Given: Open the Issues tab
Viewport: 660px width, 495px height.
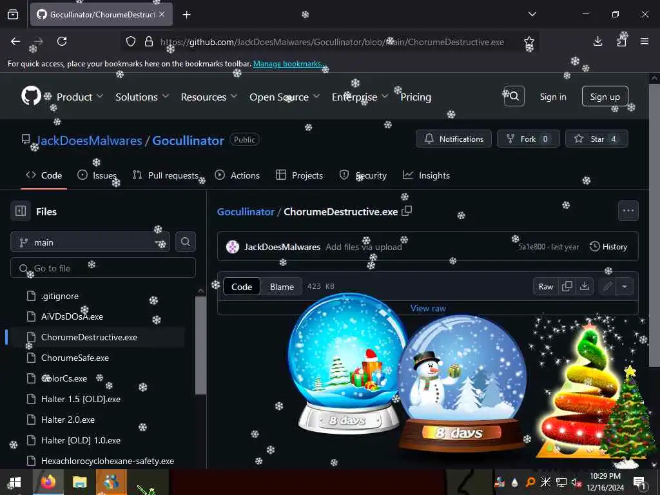Looking at the screenshot, I should [x=97, y=175].
